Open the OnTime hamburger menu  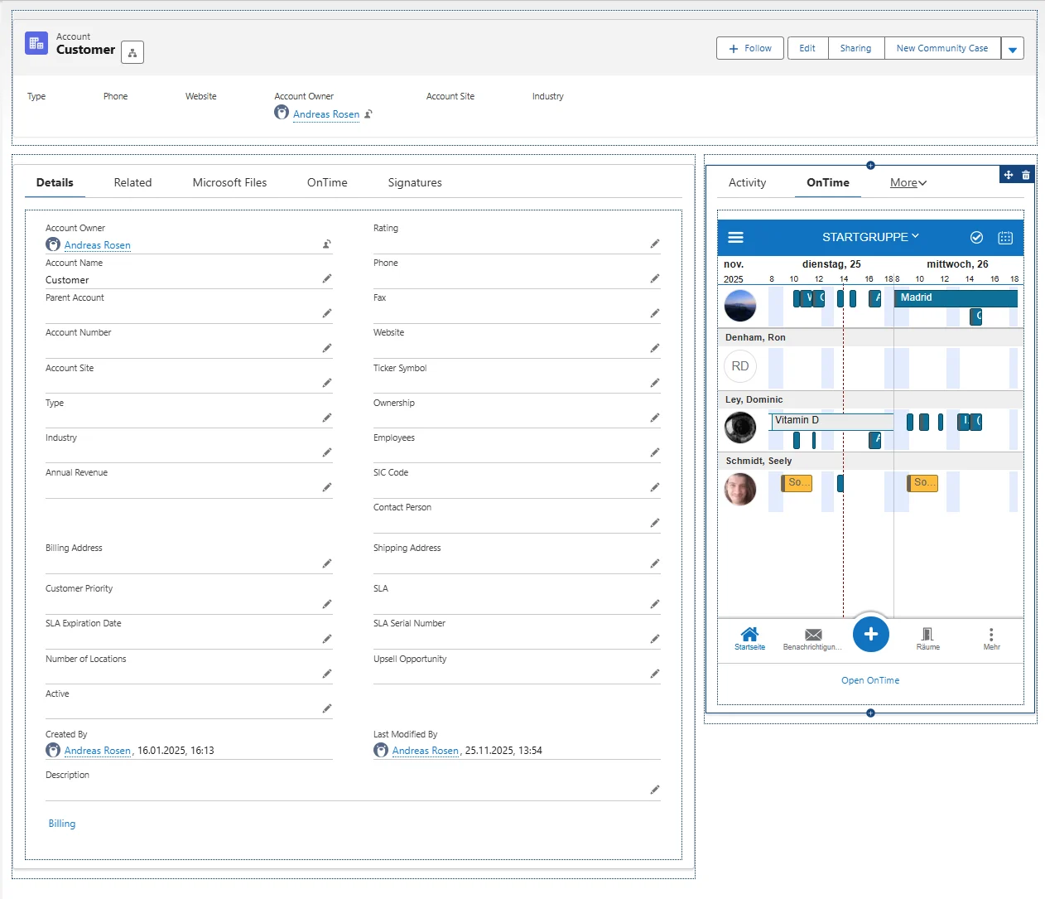tap(735, 238)
